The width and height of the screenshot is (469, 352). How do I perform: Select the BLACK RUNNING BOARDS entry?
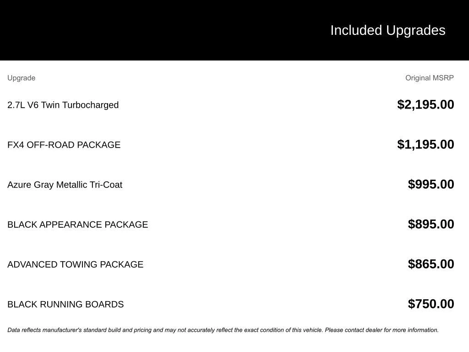[65, 304]
